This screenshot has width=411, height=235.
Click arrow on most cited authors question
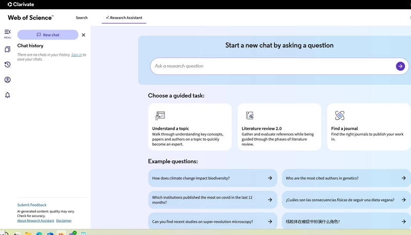404,178
